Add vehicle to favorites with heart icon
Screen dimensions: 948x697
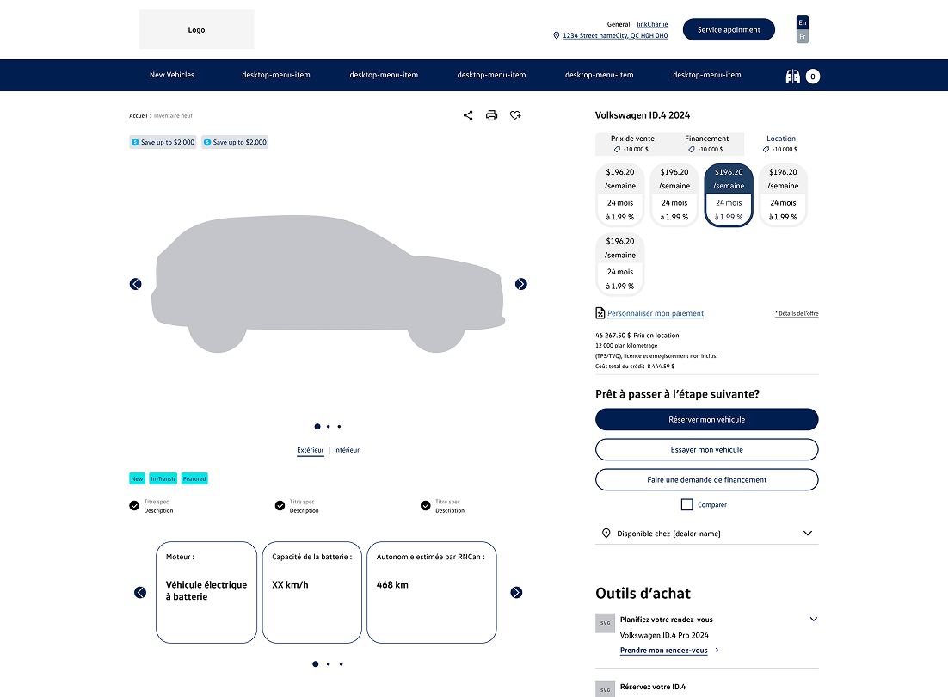514,115
